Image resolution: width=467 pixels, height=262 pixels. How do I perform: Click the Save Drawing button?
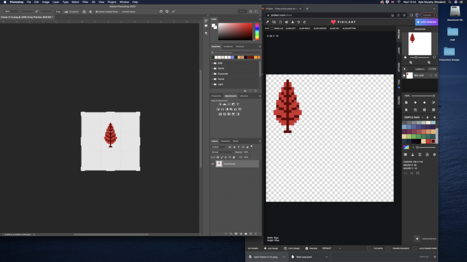pyautogui.click(x=426, y=22)
